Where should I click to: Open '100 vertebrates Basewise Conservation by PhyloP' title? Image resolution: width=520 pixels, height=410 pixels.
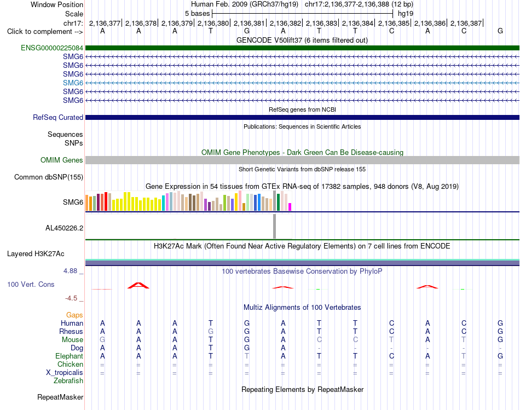302,272
